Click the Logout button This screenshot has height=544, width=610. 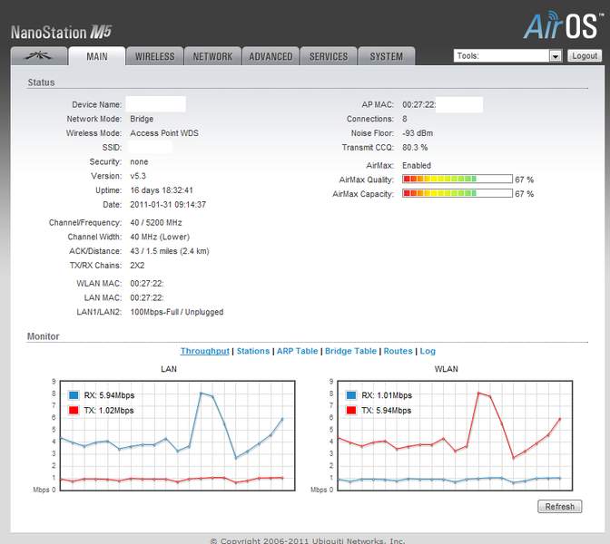(585, 55)
